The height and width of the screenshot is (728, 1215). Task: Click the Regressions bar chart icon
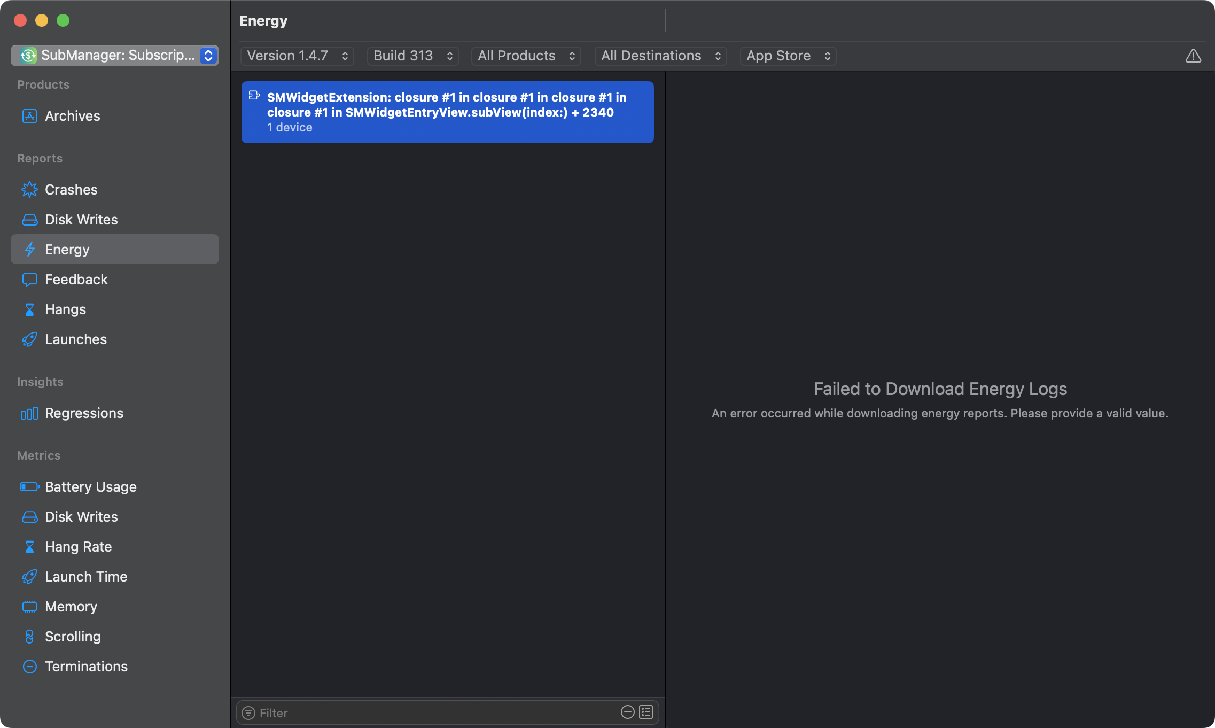coord(29,413)
